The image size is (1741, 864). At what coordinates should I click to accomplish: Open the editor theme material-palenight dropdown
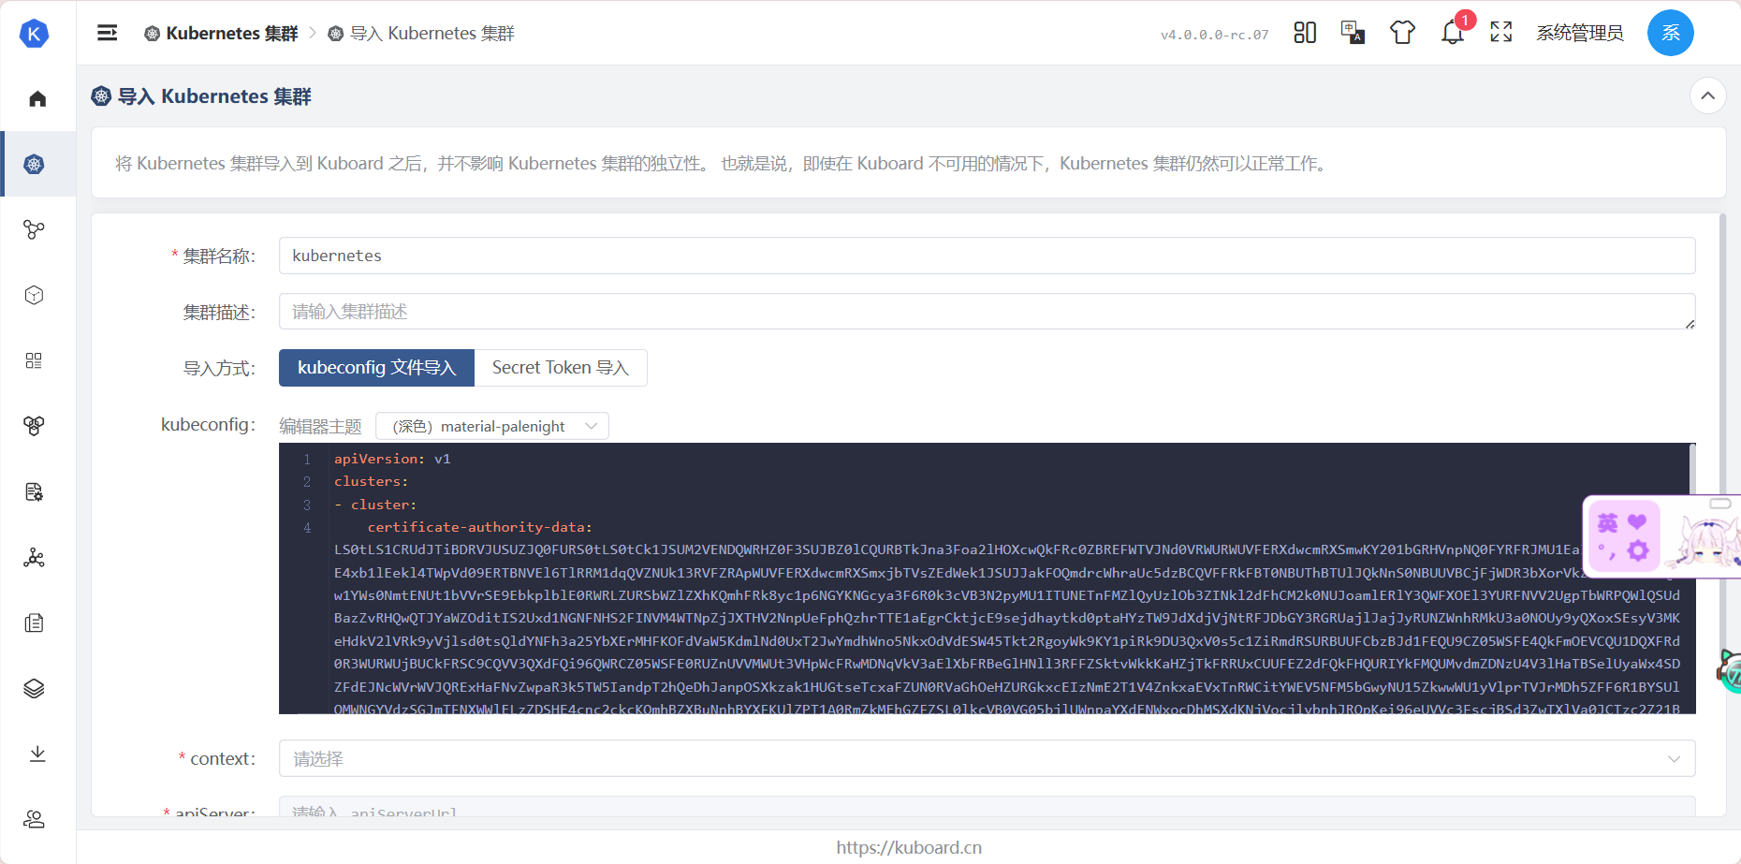(x=492, y=426)
